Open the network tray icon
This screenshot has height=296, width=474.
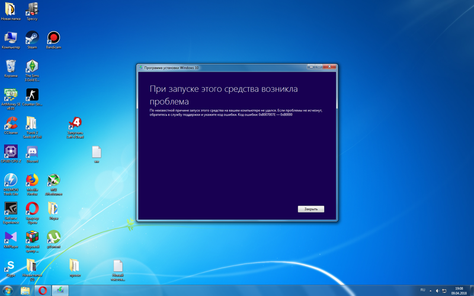(444, 291)
